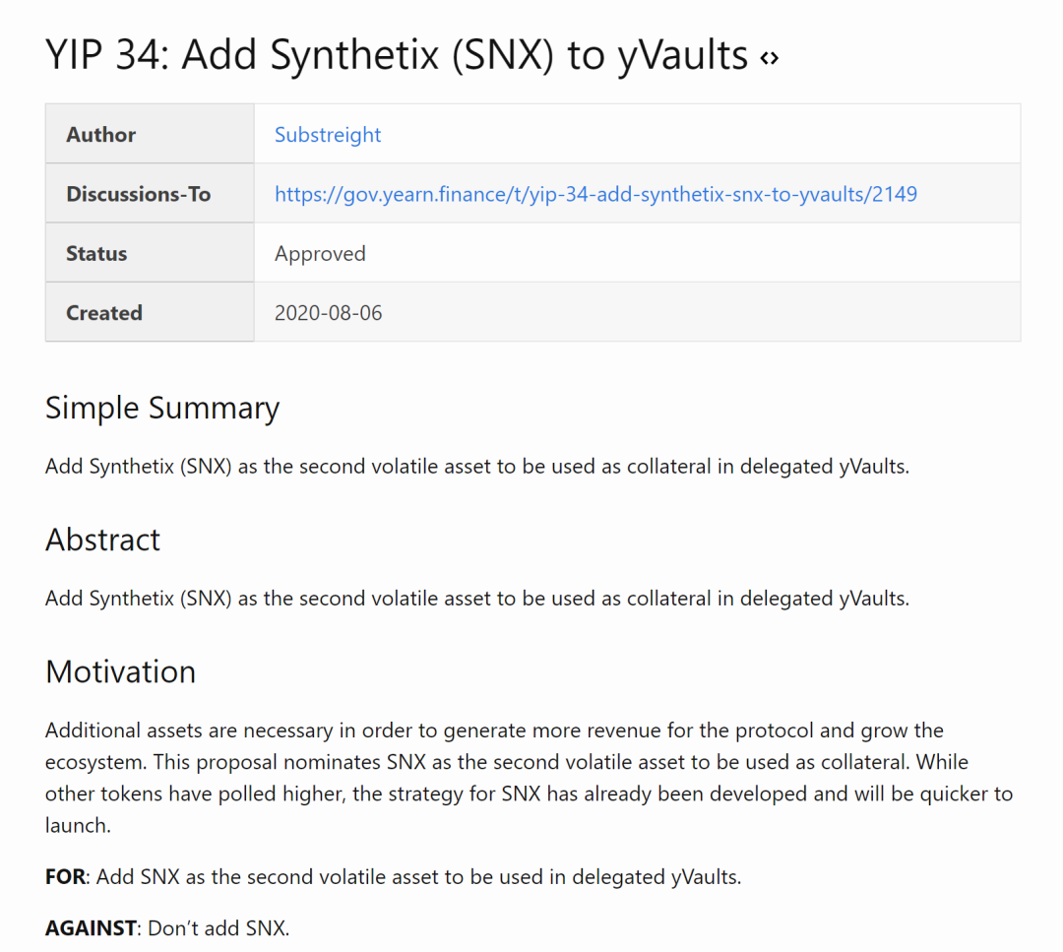Click the Simple Summary heading
The image size is (1063, 952).
pyautogui.click(x=162, y=409)
